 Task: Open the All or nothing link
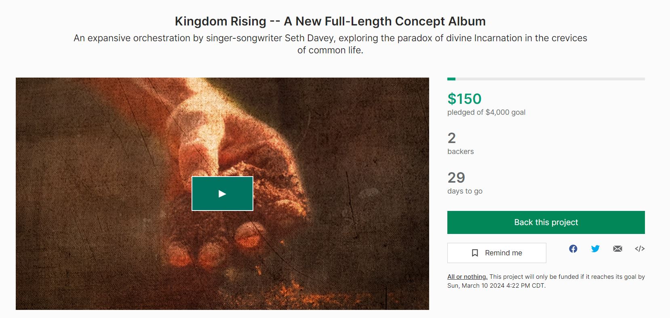pos(467,277)
